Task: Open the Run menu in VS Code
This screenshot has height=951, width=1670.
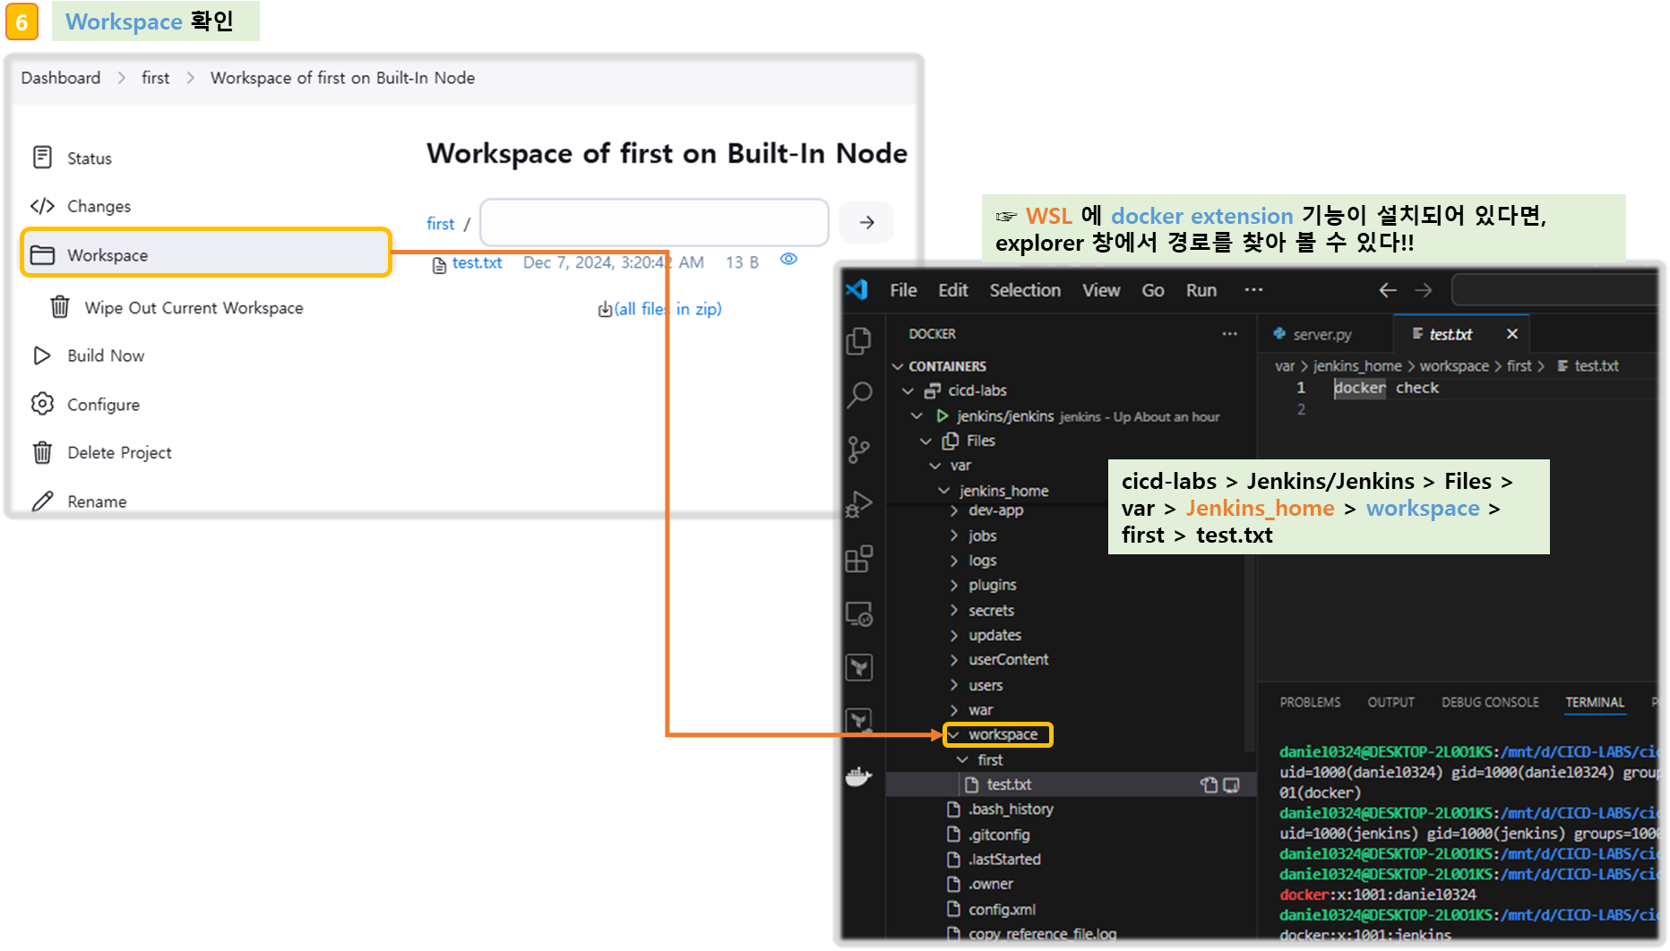Action: [x=1201, y=290]
